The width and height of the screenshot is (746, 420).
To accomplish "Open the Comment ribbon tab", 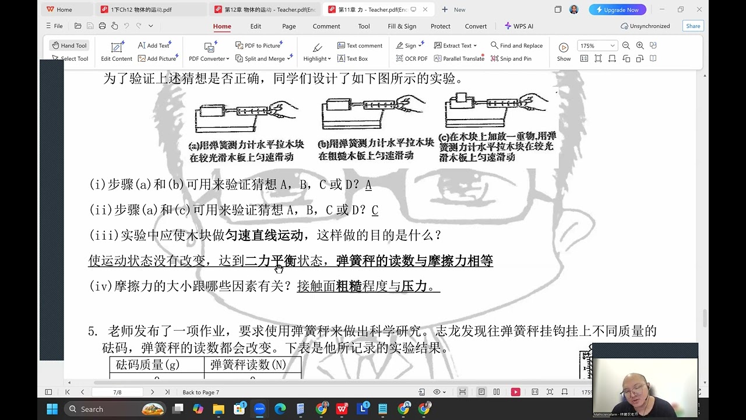I will [326, 26].
